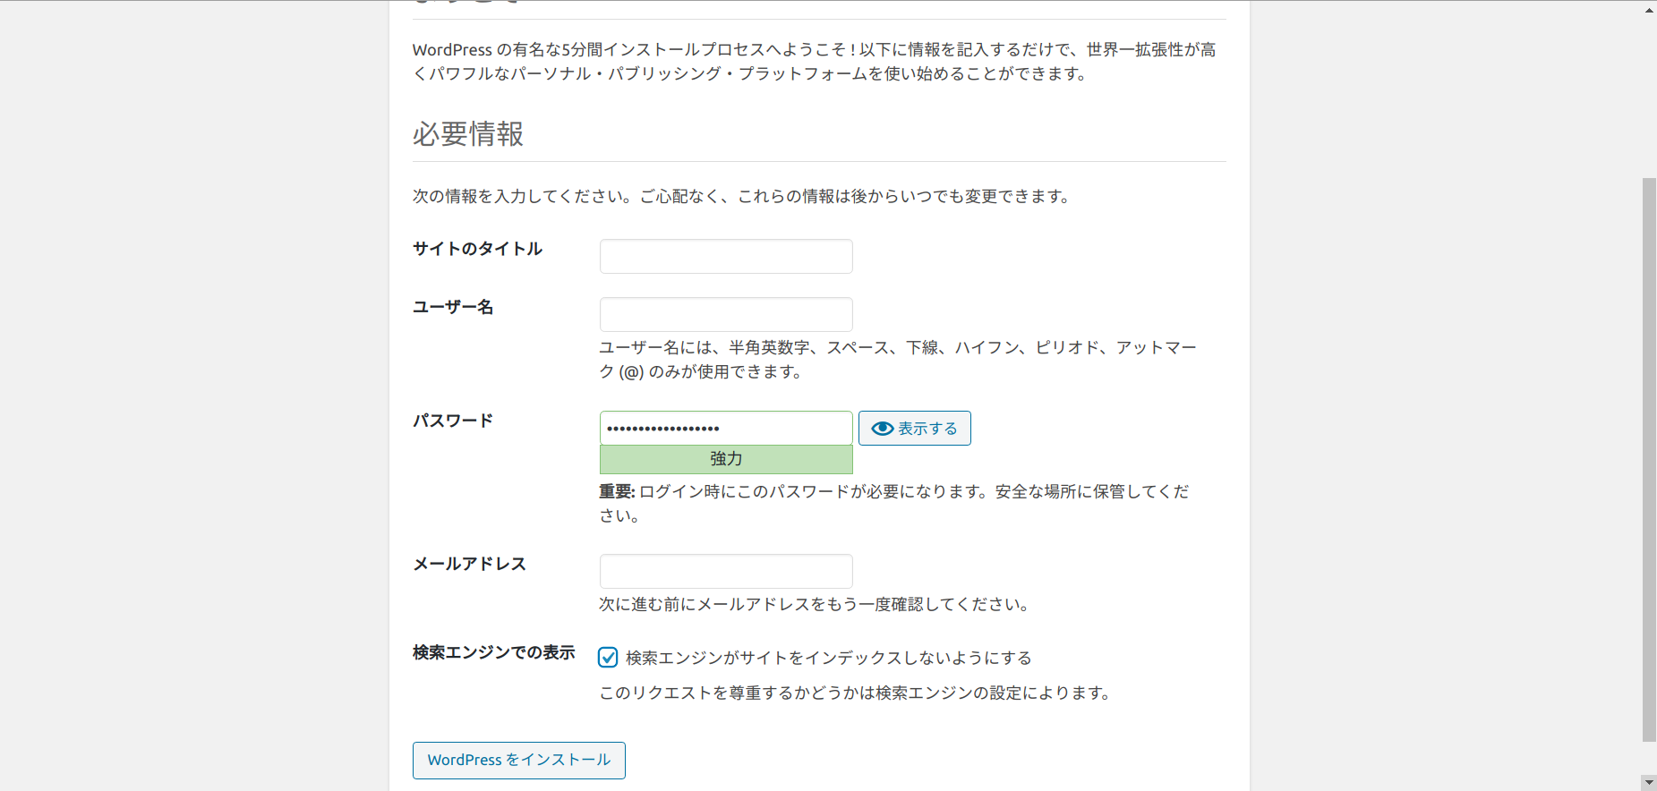Click the upward triangle at scrollbar top

(1648, 10)
